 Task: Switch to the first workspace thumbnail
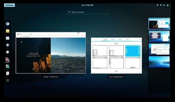[x=159, y=24]
